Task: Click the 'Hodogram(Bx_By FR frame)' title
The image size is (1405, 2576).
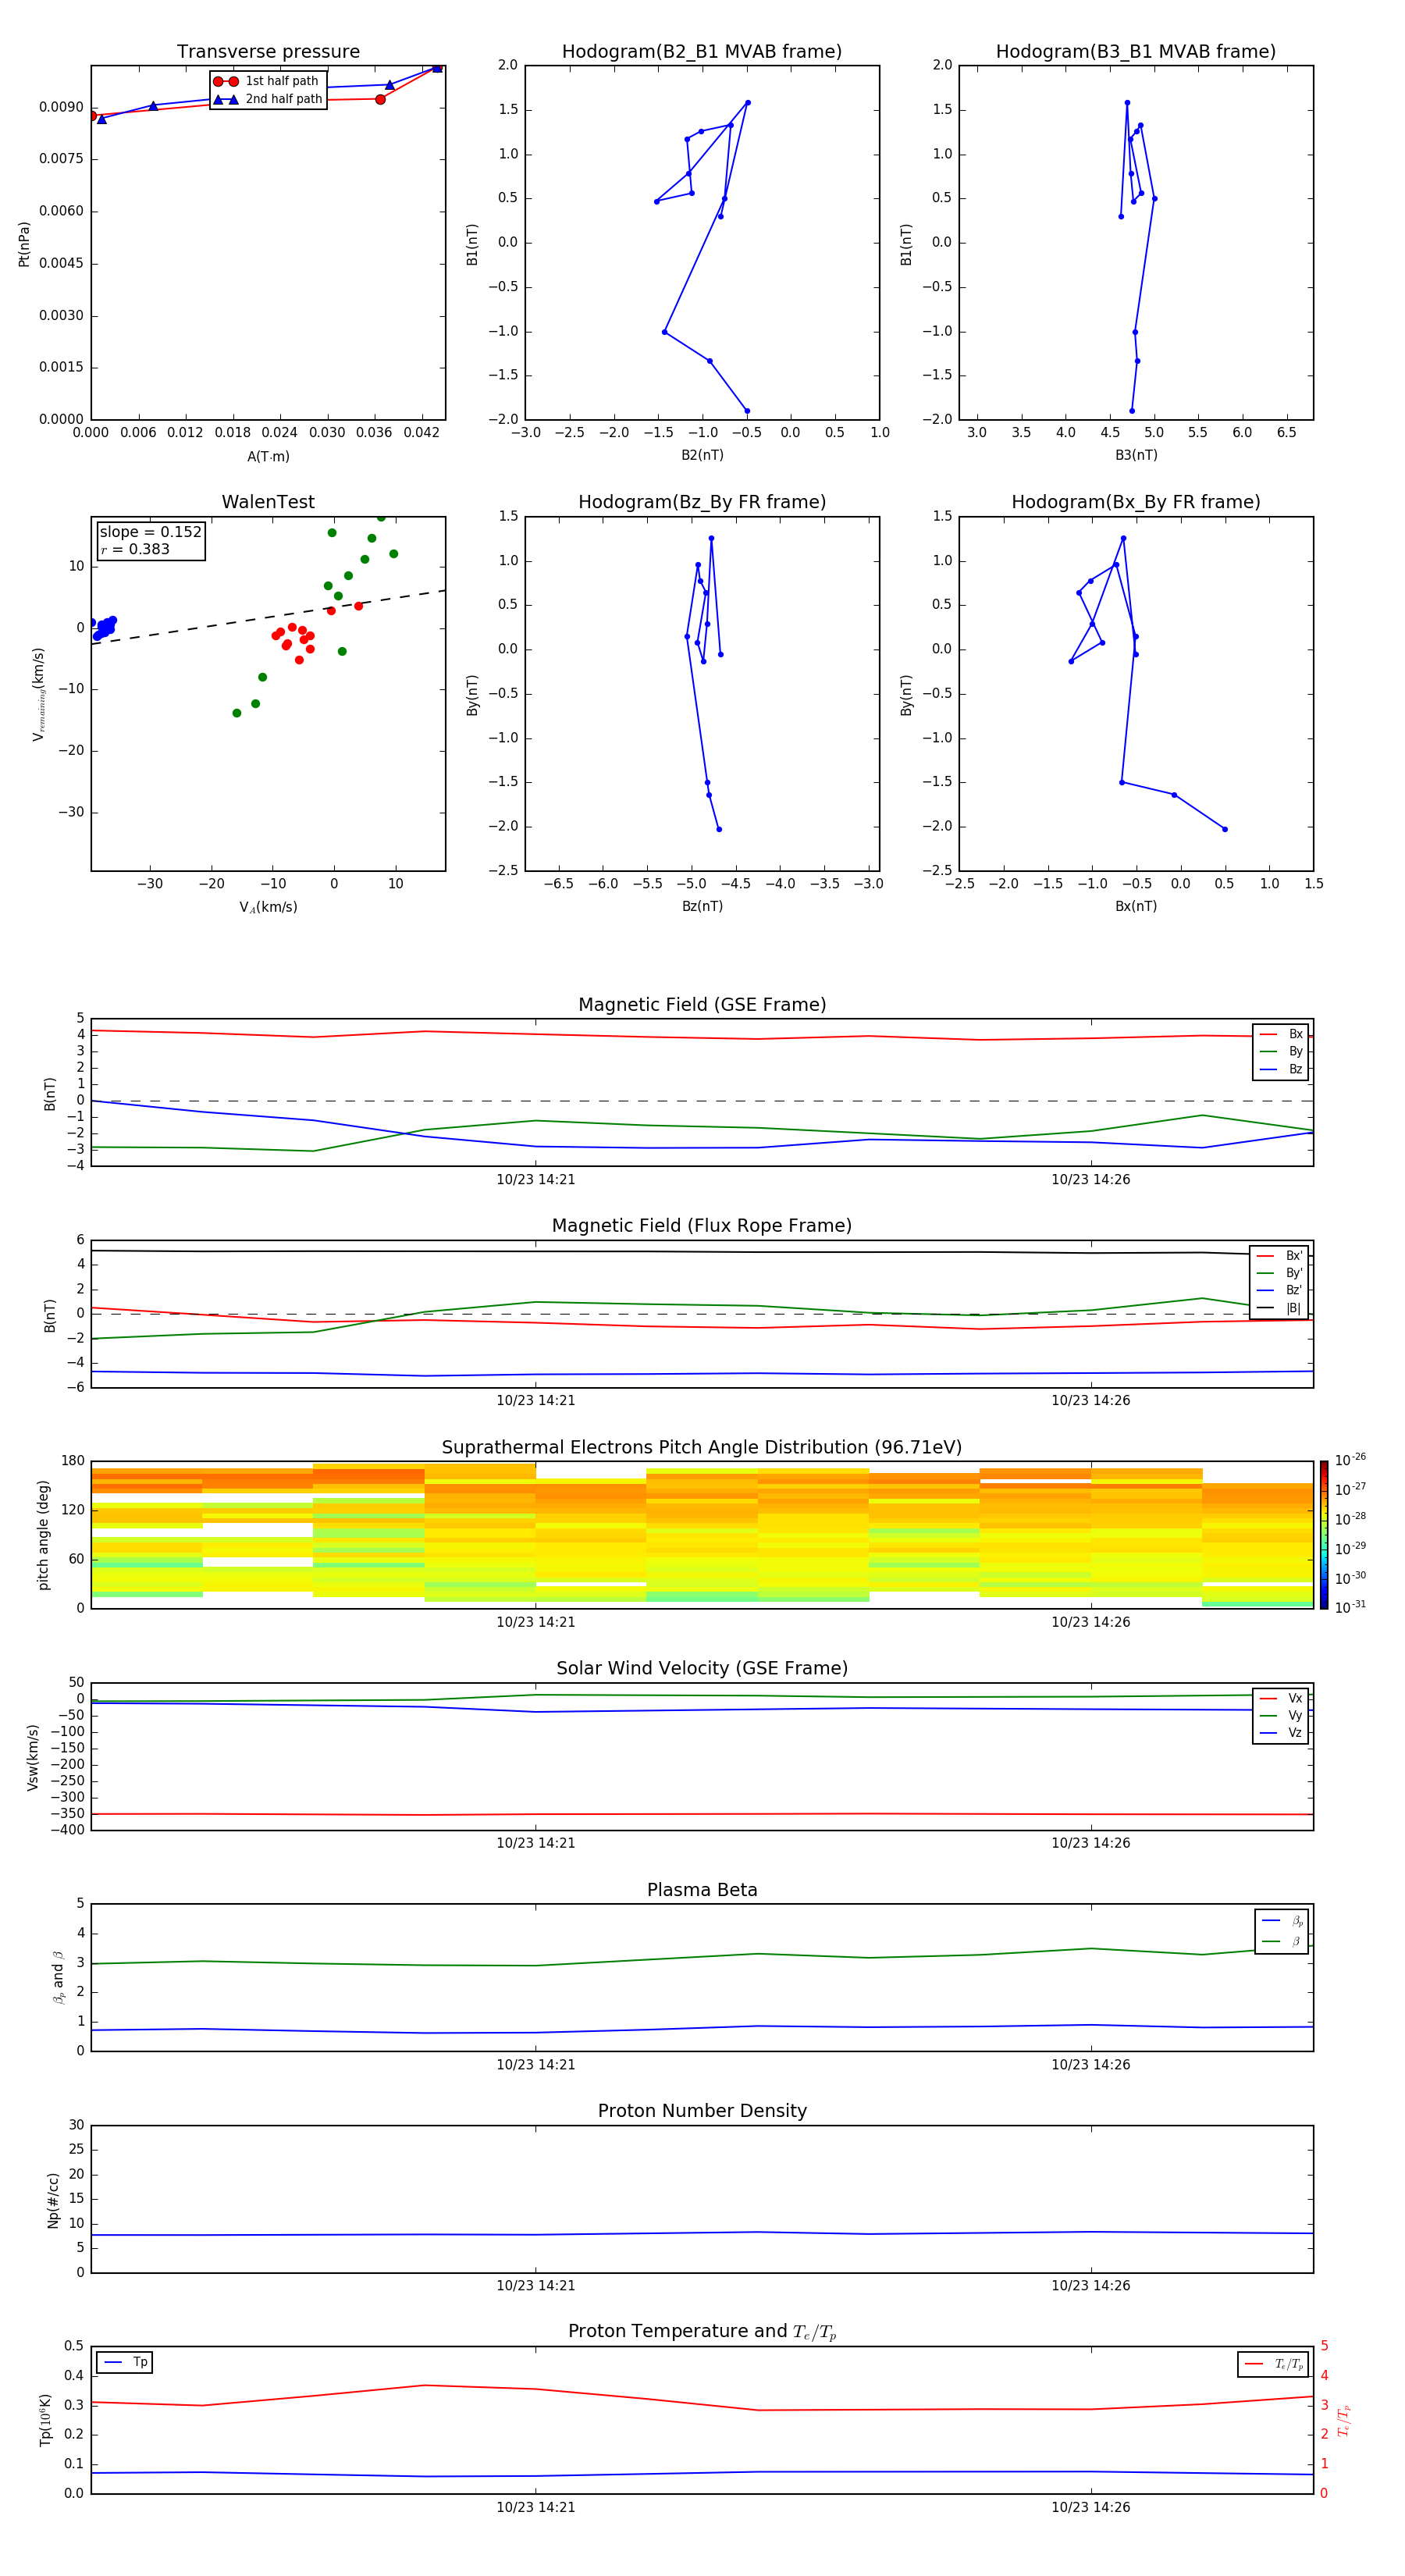Action: coord(1136,502)
